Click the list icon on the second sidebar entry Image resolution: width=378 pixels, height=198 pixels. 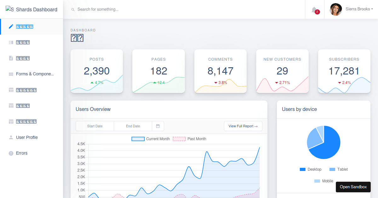11,42
